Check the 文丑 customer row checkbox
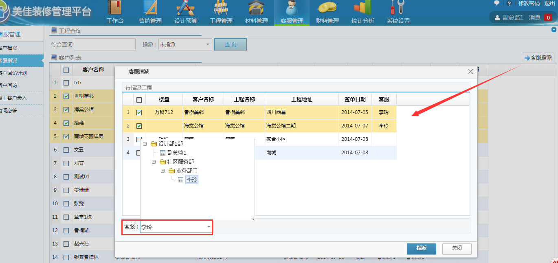This screenshot has height=263, width=558. 66,150
